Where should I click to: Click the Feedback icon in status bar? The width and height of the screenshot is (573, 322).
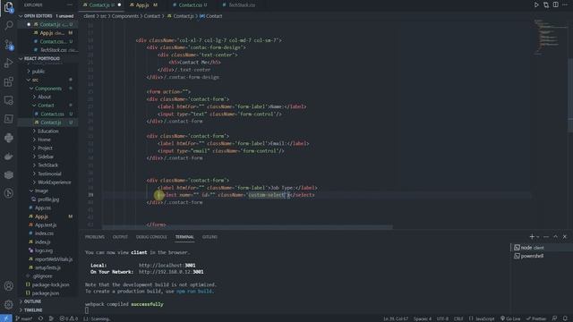coord(554,318)
